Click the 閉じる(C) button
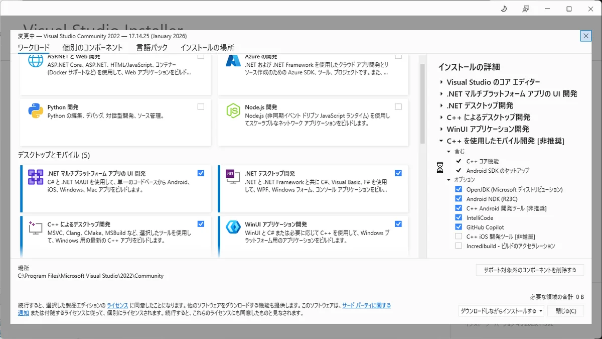602x339 pixels. pyautogui.click(x=565, y=311)
